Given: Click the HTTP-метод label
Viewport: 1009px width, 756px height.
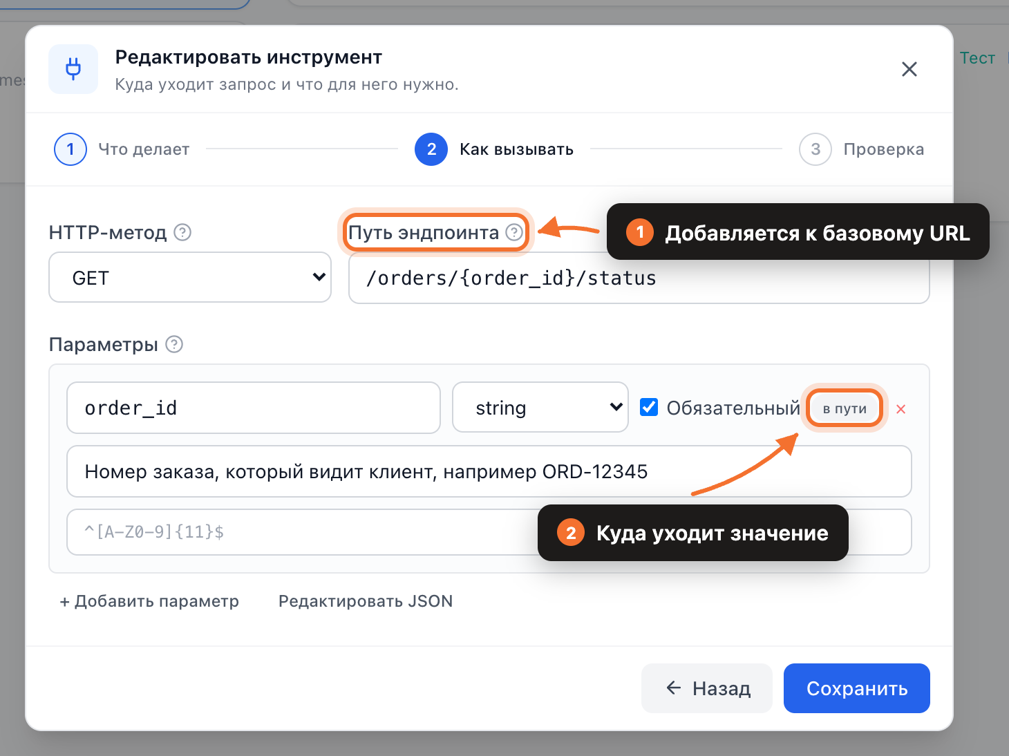Looking at the screenshot, I should (108, 232).
